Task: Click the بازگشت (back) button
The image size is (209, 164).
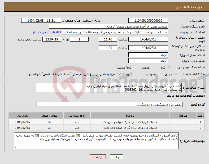Action: click(98, 157)
